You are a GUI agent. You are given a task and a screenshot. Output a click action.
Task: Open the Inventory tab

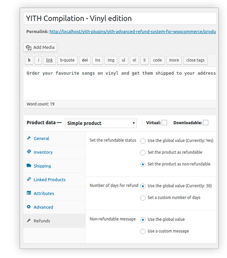pos(43,152)
